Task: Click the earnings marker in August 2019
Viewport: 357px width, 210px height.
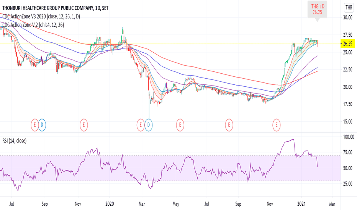Action: pos(35,125)
